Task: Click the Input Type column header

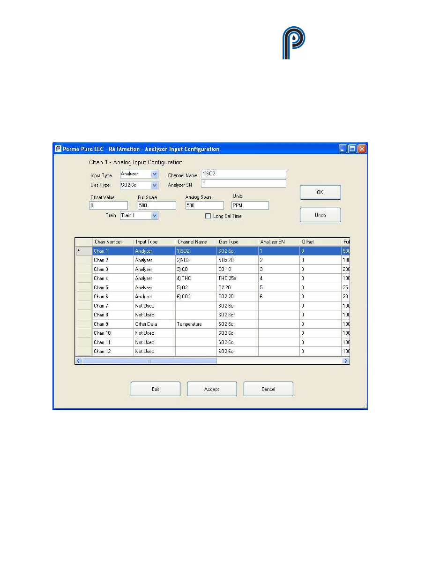Action: click(155, 242)
